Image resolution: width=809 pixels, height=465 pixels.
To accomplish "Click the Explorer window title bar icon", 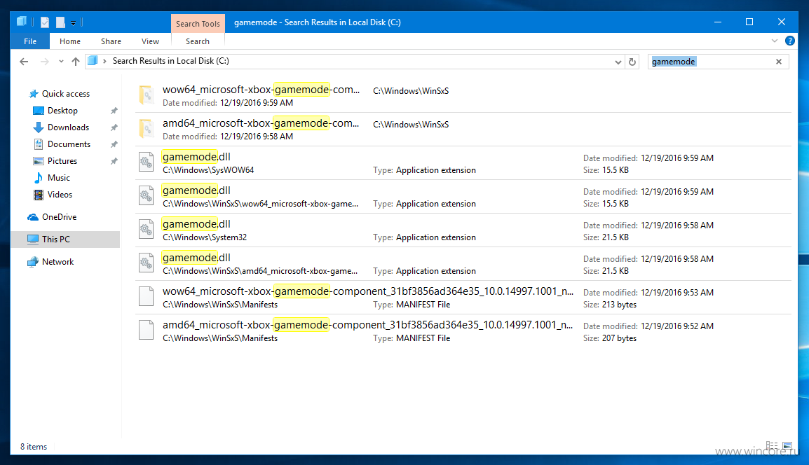I will [22, 22].
